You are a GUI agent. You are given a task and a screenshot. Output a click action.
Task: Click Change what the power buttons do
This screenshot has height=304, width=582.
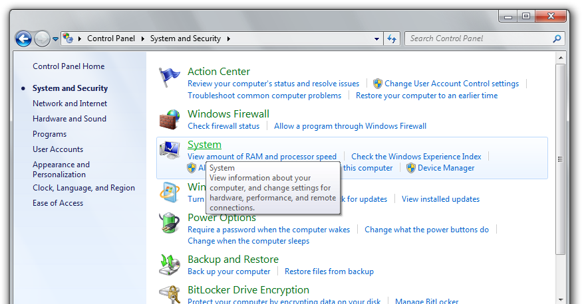(x=426, y=230)
